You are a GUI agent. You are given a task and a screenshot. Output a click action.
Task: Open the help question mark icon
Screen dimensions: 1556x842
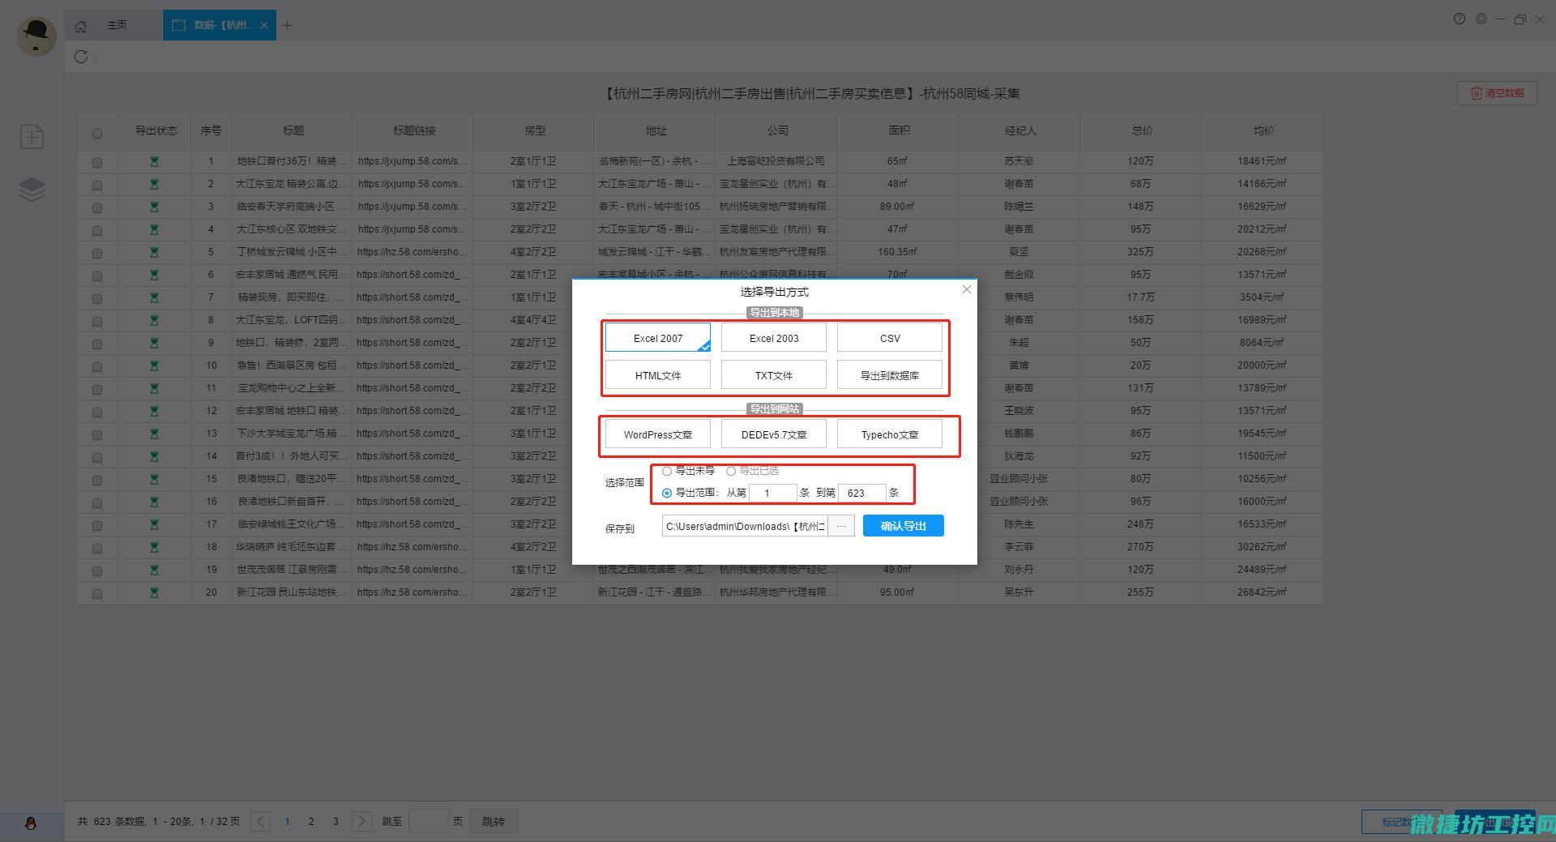tap(1460, 19)
